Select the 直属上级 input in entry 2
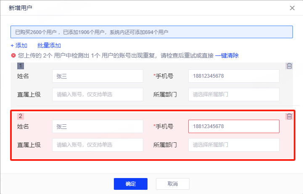303x194 pixels. tap(97, 145)
